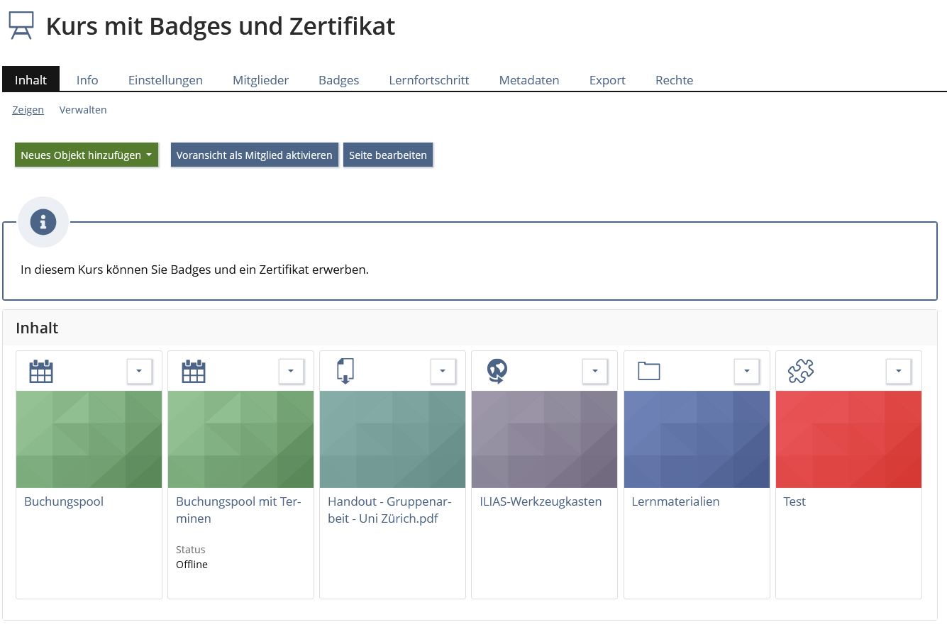Click the Test puzzle piece icon

coord(800,371)
